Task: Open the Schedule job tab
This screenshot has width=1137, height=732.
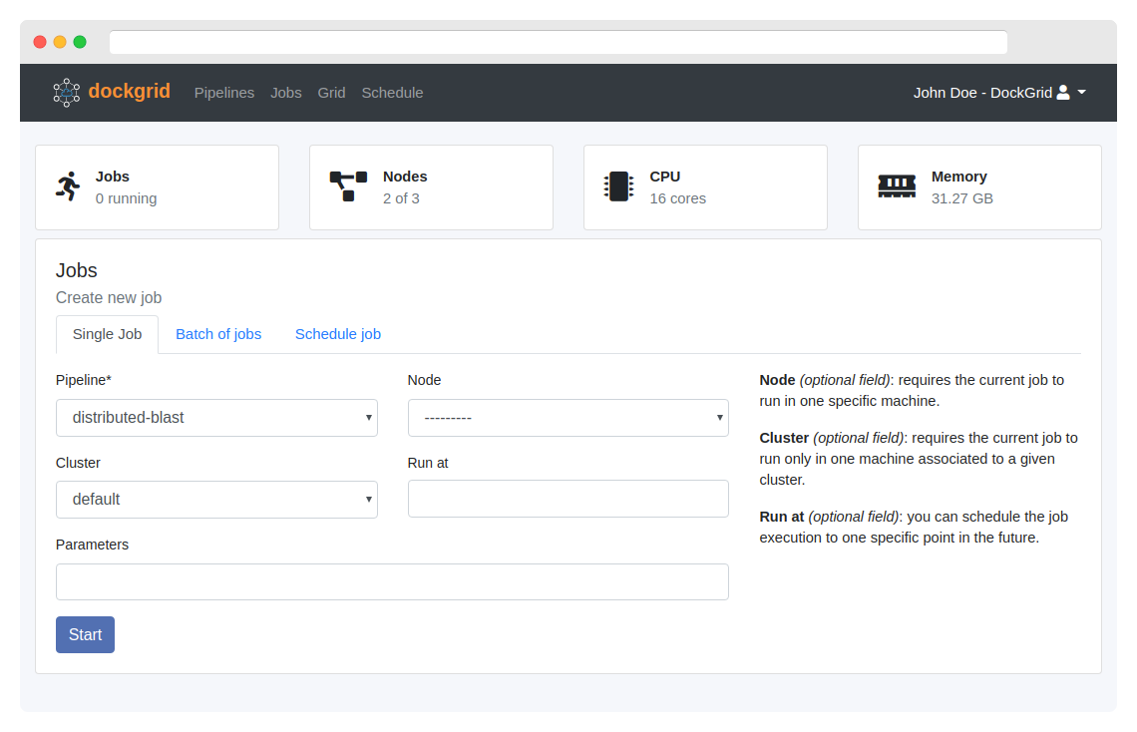Action: (338, 334)
